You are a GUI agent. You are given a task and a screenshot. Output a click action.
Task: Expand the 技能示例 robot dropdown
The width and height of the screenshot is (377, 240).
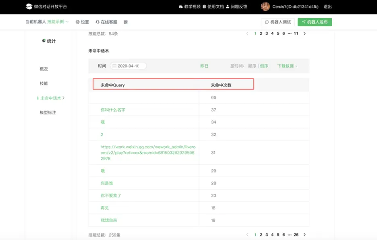[x=58, y=22]
